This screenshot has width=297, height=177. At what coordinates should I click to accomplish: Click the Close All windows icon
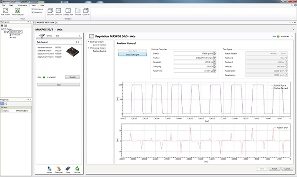click(86, 10)
